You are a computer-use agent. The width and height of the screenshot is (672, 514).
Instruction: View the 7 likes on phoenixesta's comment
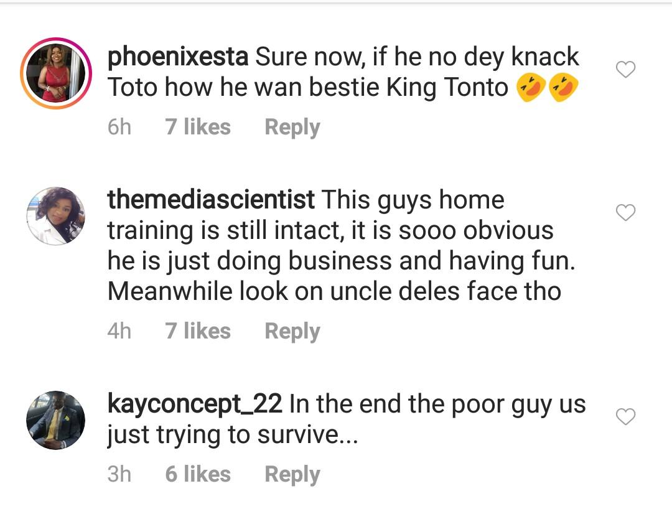click(x=198, y=128)
